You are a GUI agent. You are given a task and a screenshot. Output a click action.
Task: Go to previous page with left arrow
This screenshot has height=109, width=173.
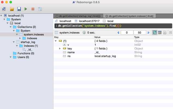[118, 33]
